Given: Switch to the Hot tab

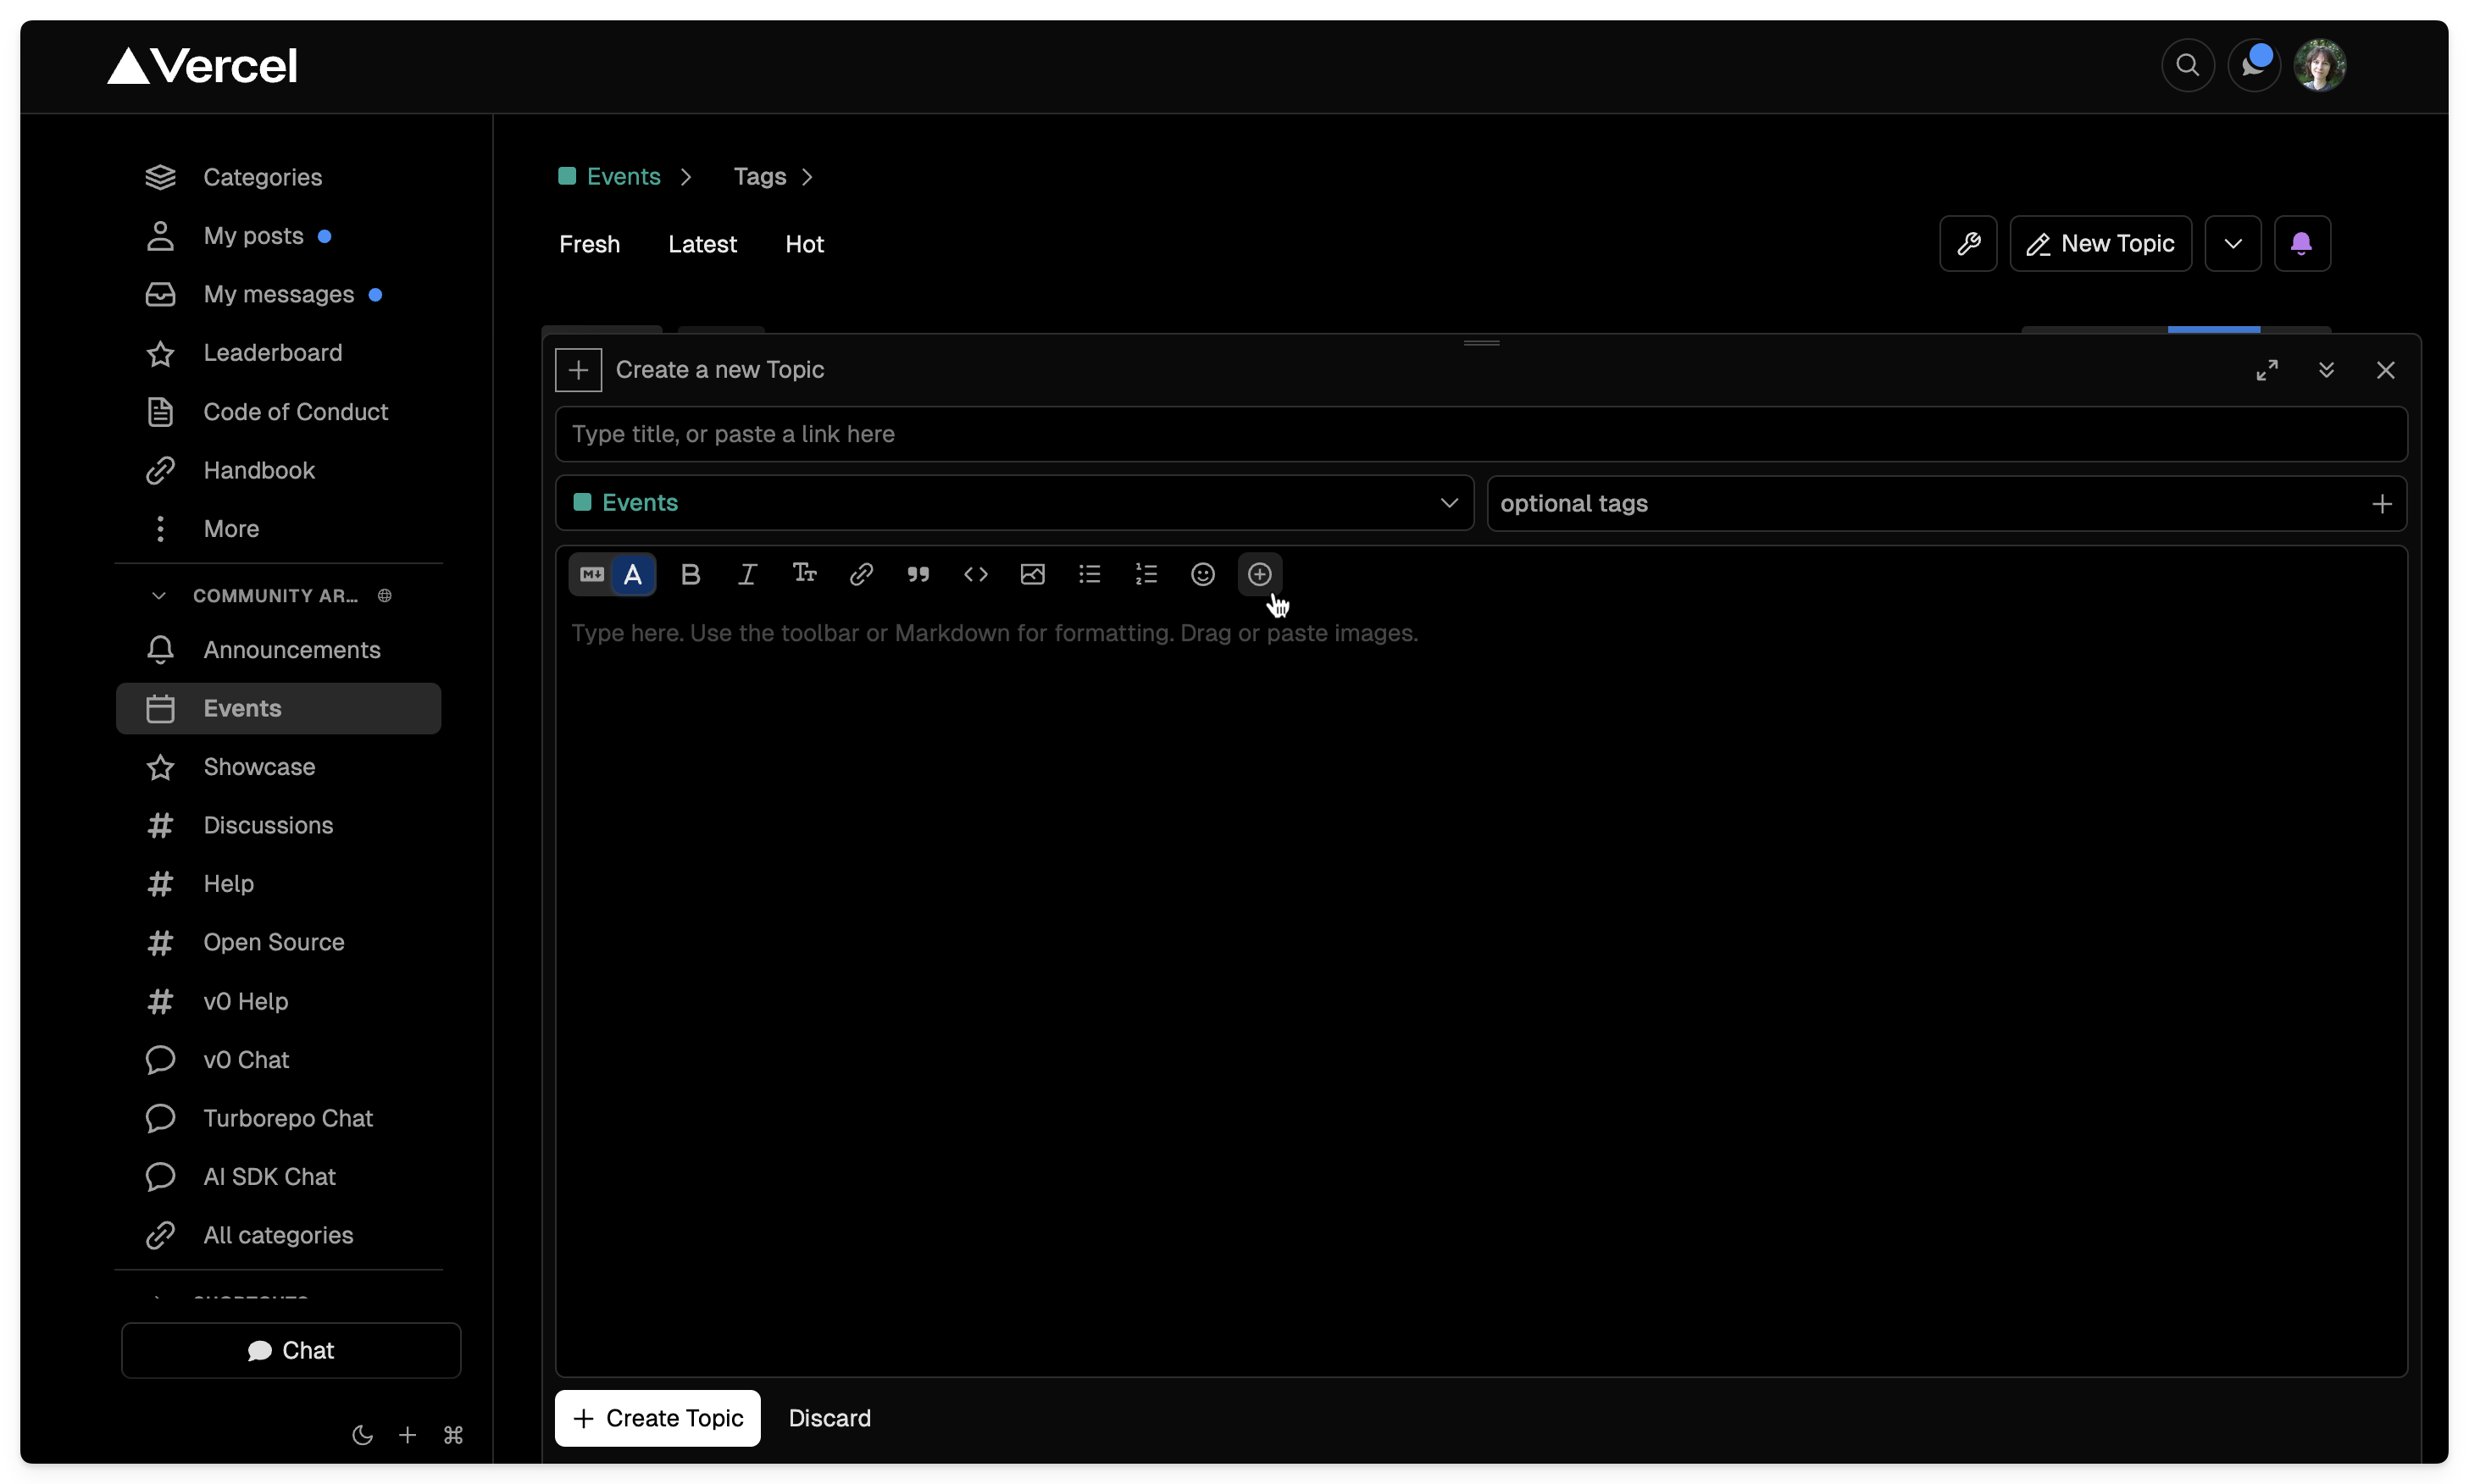Looking at the screenshot, I should coord(804,244).
